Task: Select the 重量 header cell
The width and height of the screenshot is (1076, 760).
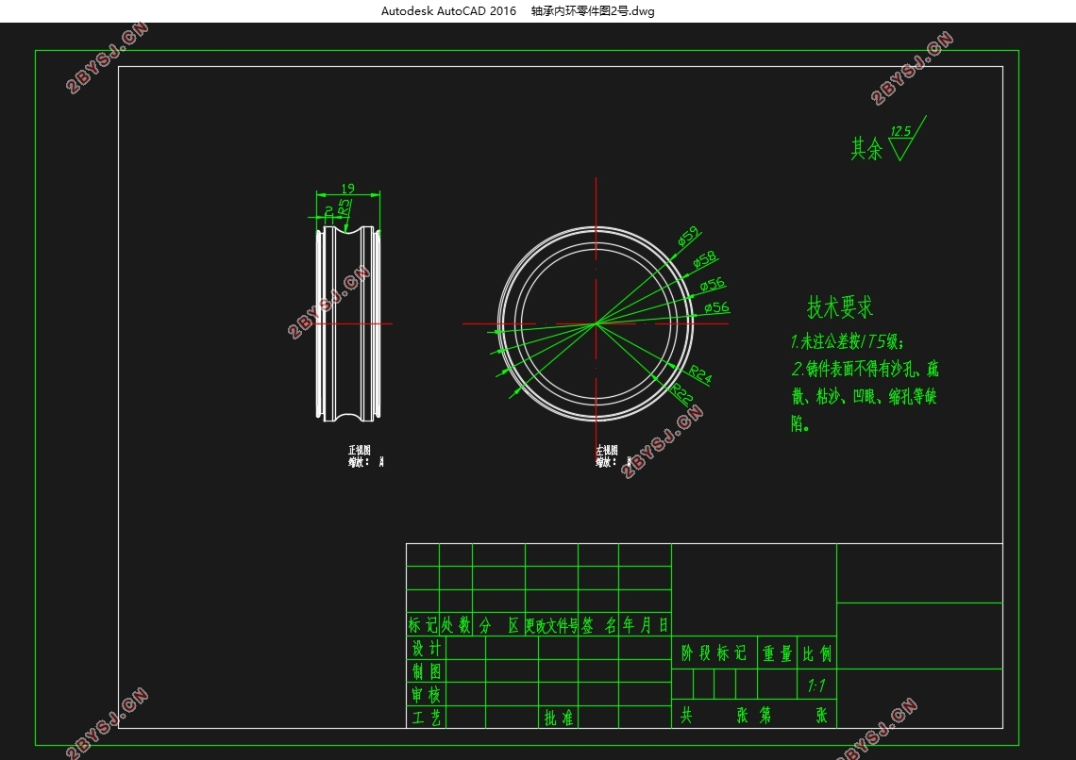Action: pyautogui.click(x=778, y=653)
